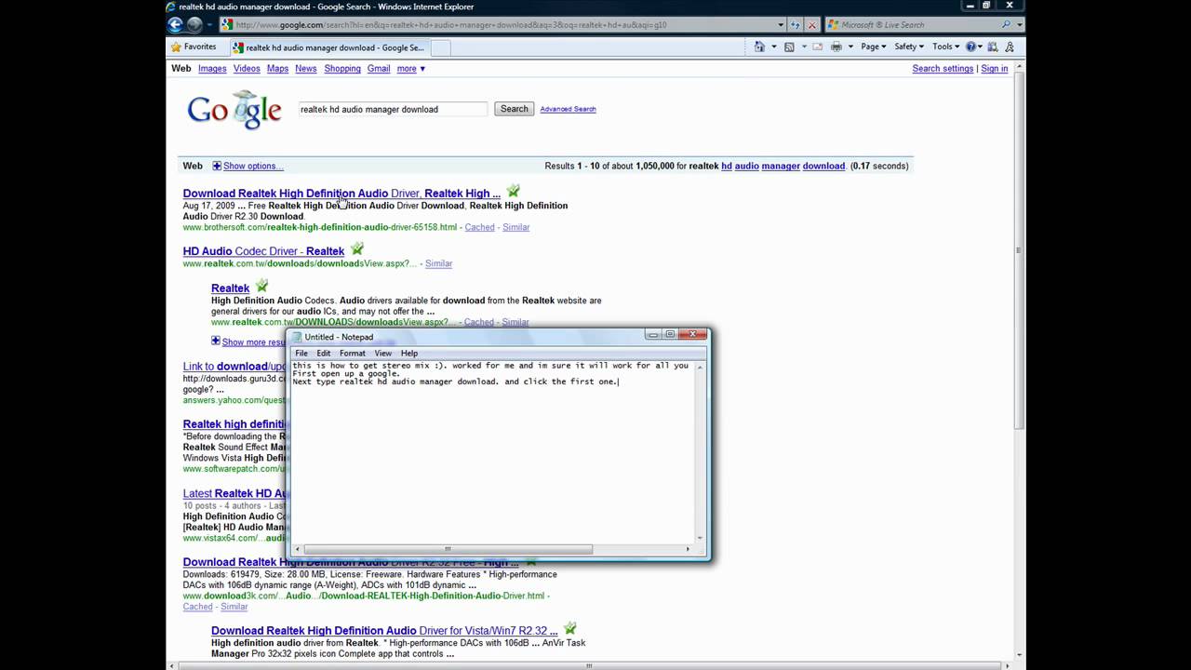Open Cached link under brothersoft result

tap(480, 227)
